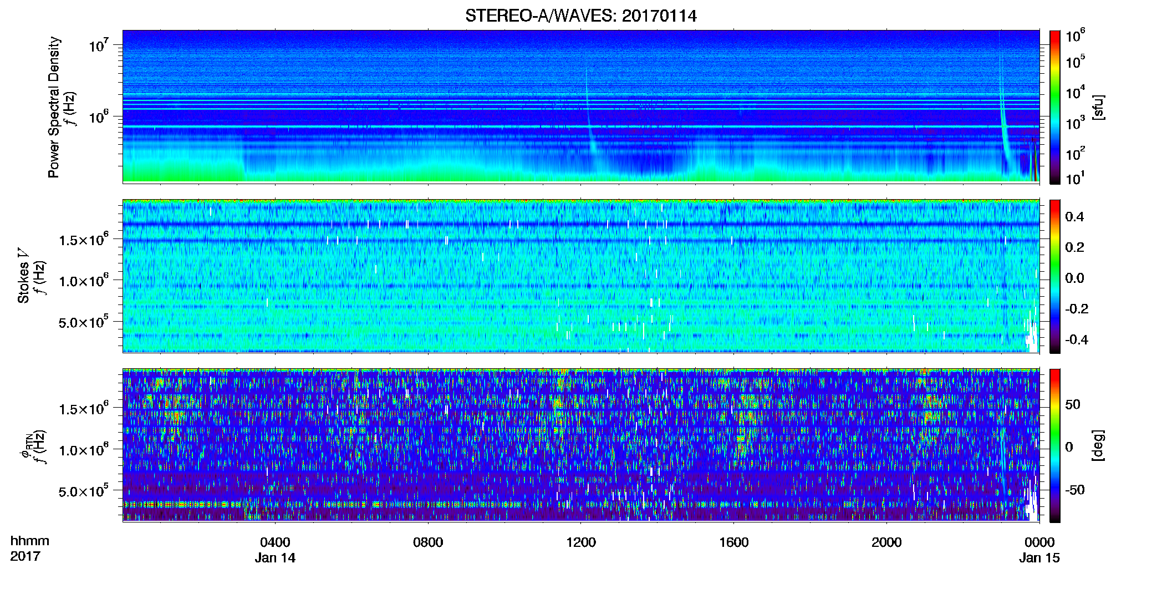Click the φ RTN spectrogram panel

coord(581,445)
